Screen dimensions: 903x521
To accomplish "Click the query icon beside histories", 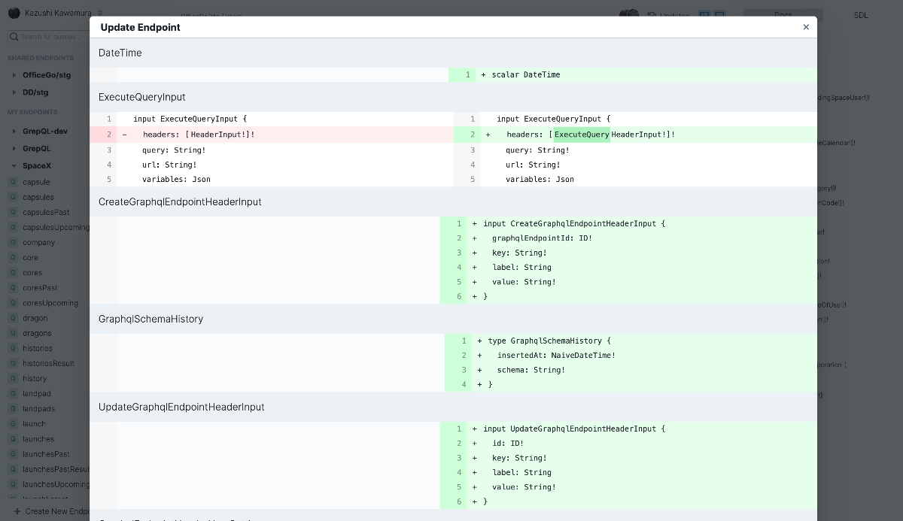I will click(13, 348).
